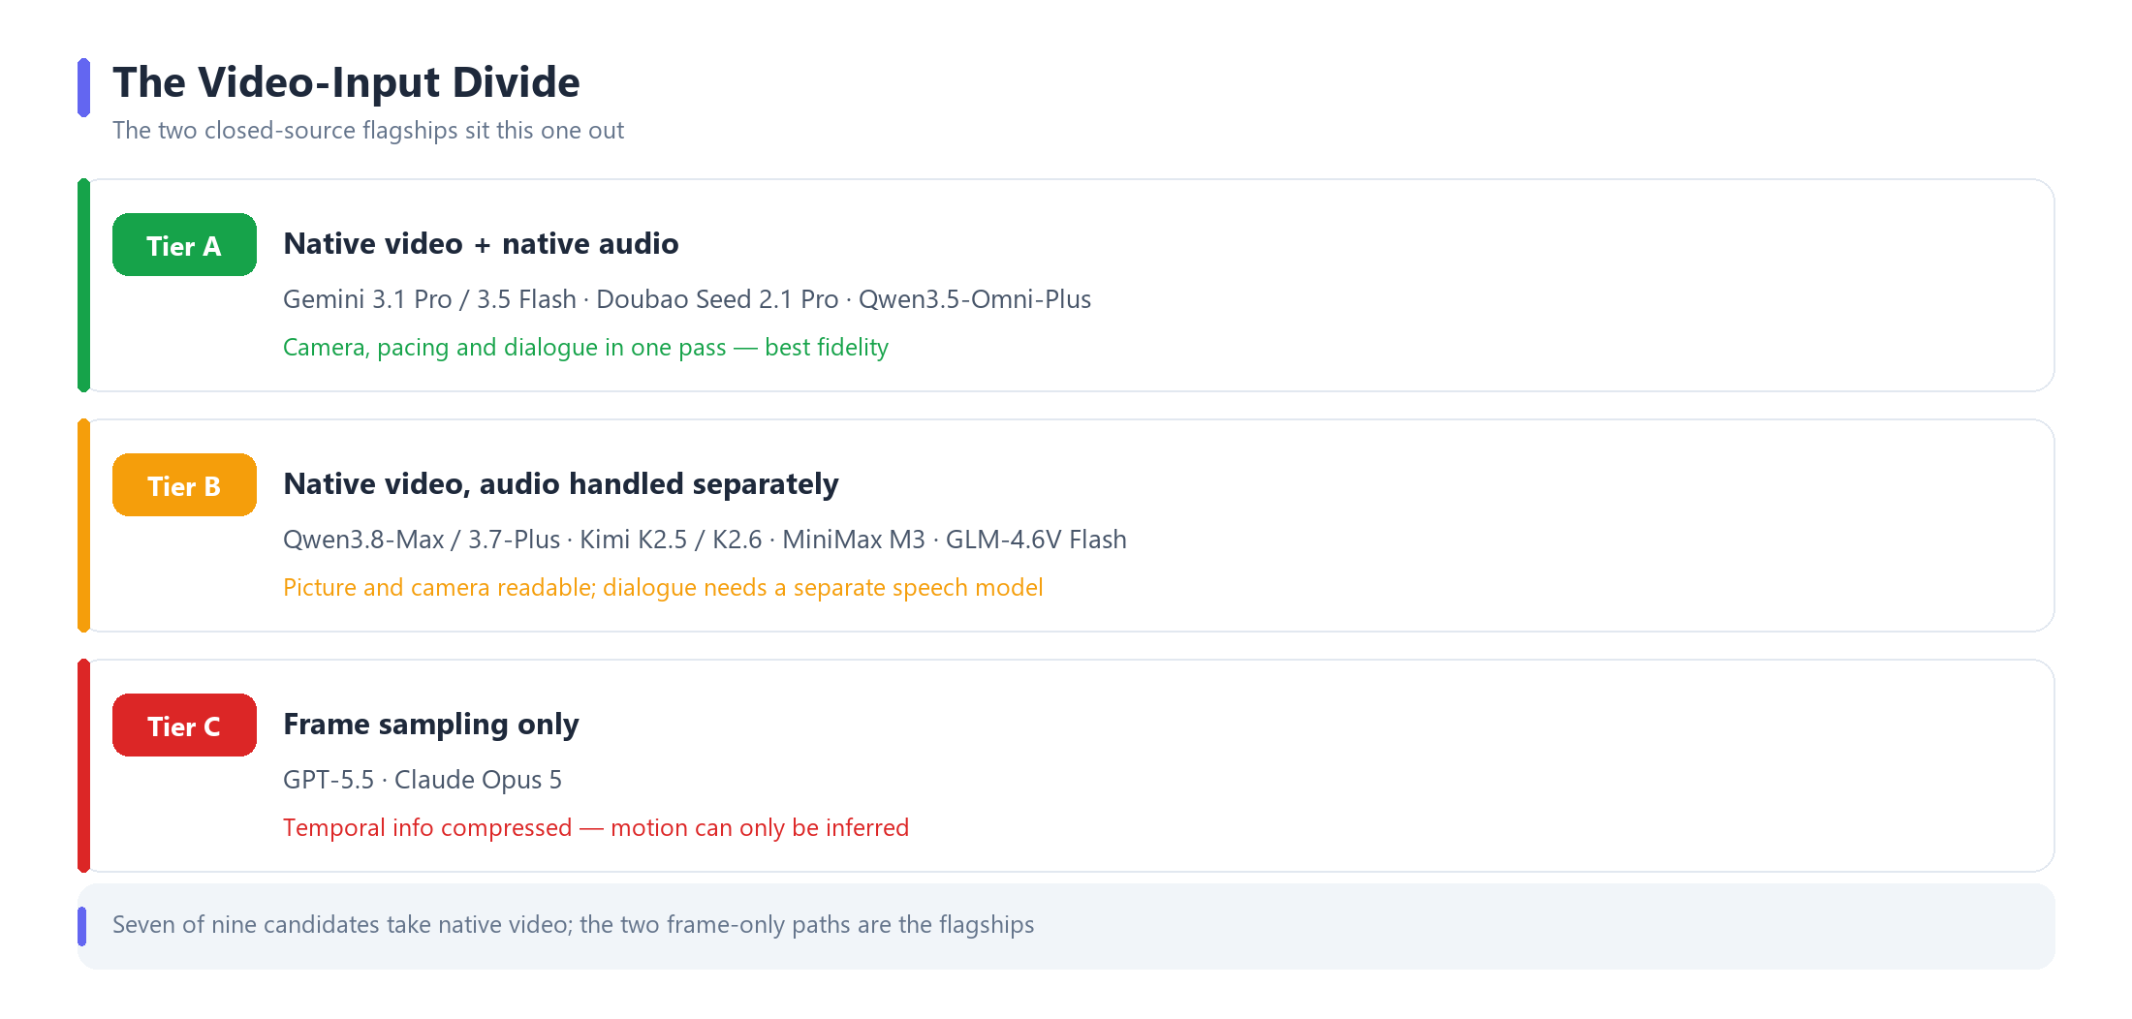The width and height of the screenshot is (2132, 1019).
Task: Click the "Picture and camera readable" orange note
Action: (663, 588)
